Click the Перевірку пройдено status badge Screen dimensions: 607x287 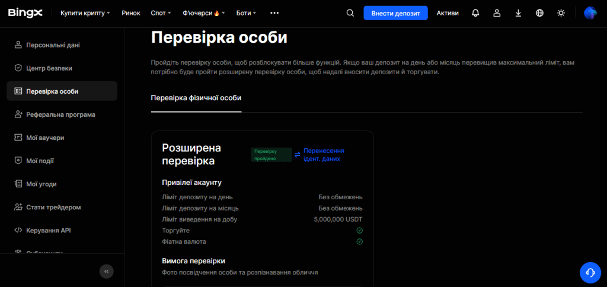[271, 155]
